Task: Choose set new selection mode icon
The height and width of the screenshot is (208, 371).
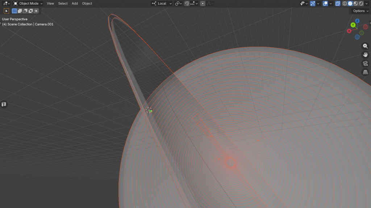Action: (x=14, y=11)
